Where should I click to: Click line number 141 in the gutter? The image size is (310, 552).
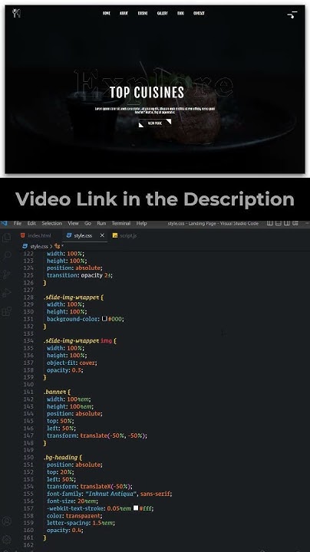(28, 392)
